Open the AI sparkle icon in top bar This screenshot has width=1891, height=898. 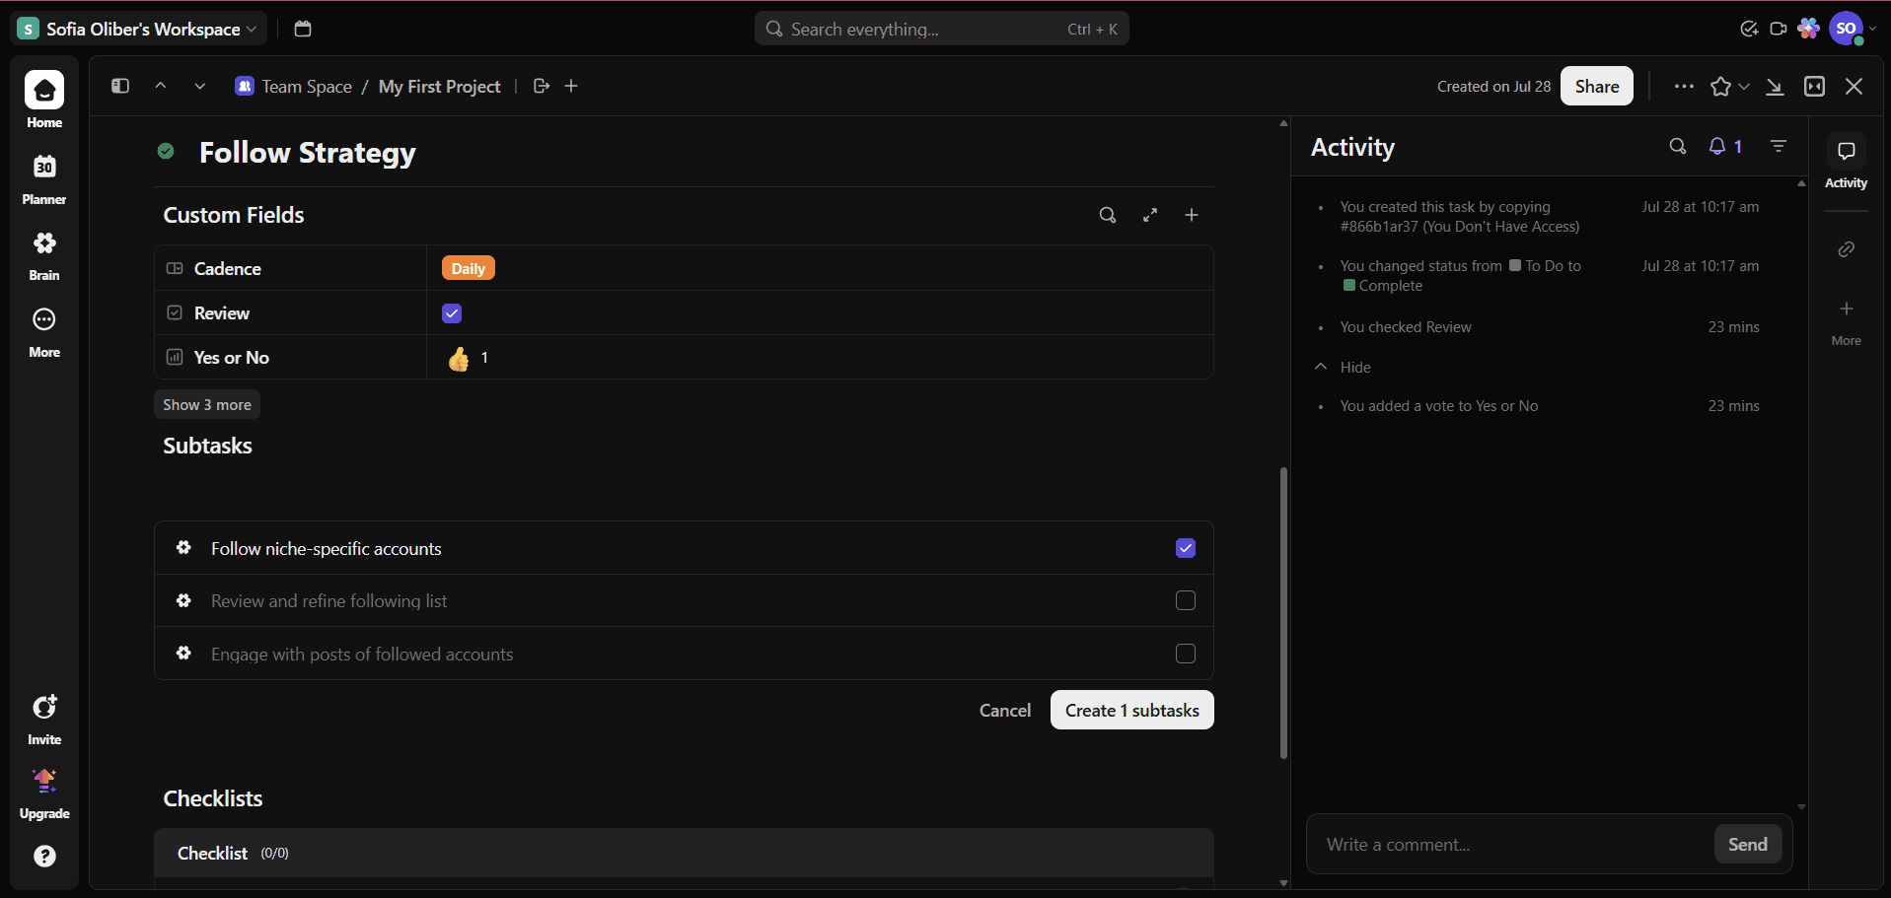point(1808,29)
